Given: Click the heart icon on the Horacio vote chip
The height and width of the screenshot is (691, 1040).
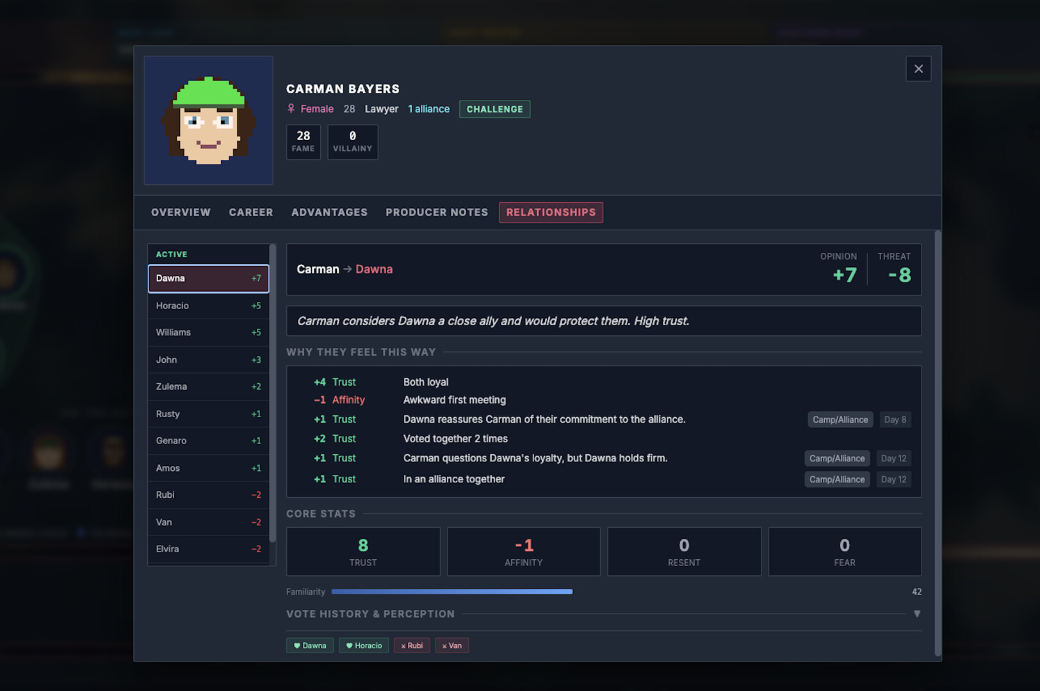Looking at the screenshot, I should pyautogui.click(x=349, y=645).
